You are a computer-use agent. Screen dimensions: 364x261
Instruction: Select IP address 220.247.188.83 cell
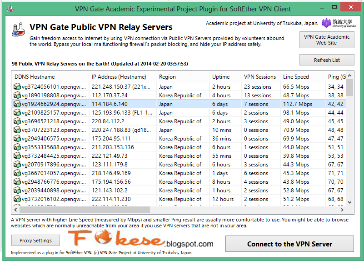click(122, 130)
